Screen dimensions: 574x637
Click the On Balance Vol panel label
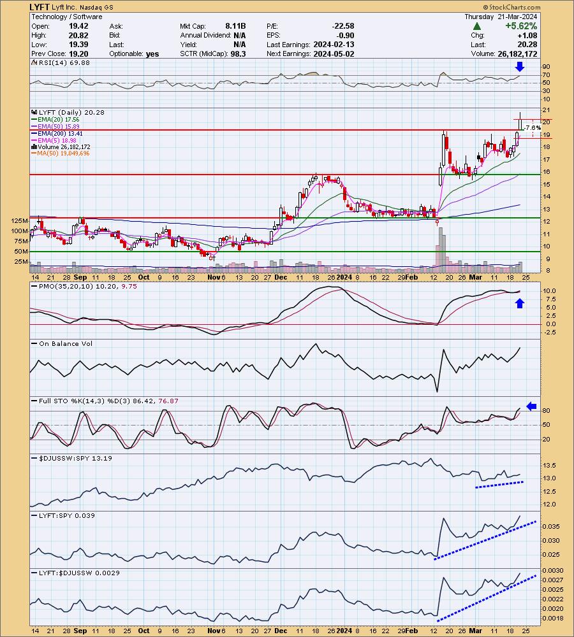(62, 344)
